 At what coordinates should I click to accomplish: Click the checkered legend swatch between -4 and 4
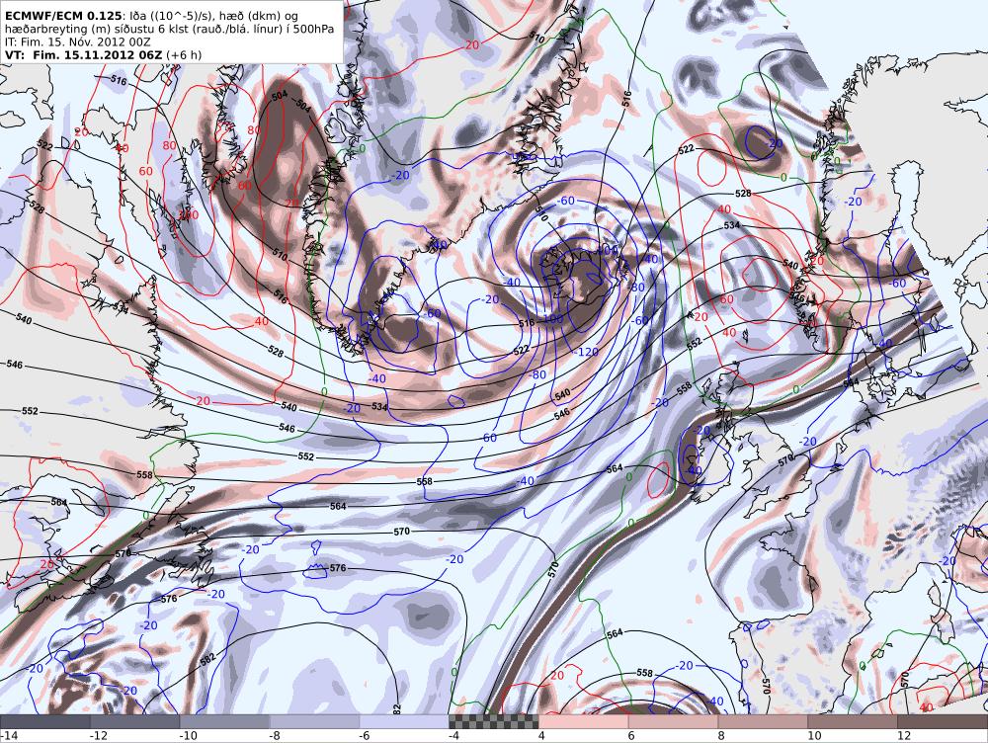pos(494,721)
